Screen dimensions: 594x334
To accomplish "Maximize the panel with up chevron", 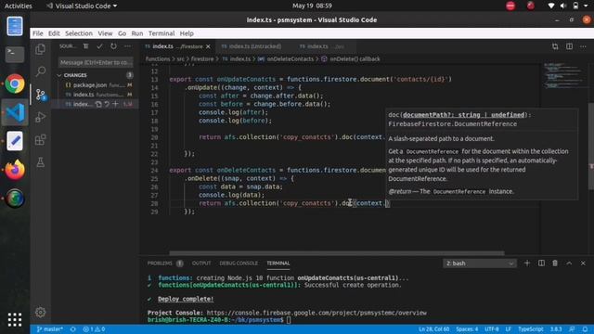I will click(x=569, y=263).
